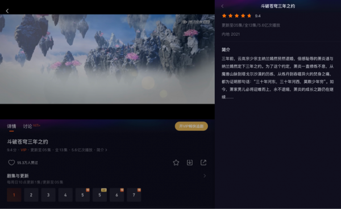The height and width of the screenshot is (209, 341).
Task: Select episode 5 with VIP badge
Action: point(99,195)
